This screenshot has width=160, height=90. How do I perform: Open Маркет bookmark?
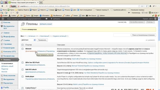pos(33,10)
